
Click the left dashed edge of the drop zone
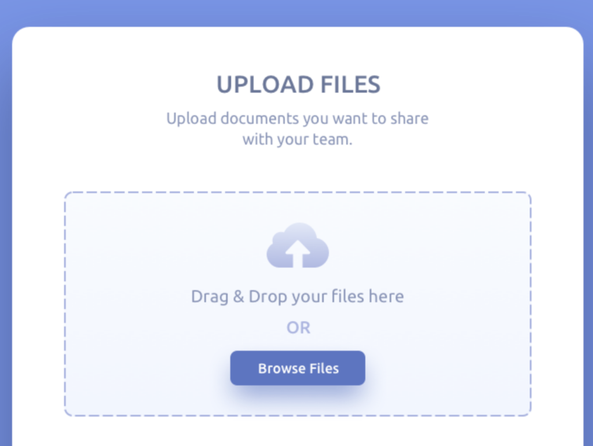65,304
